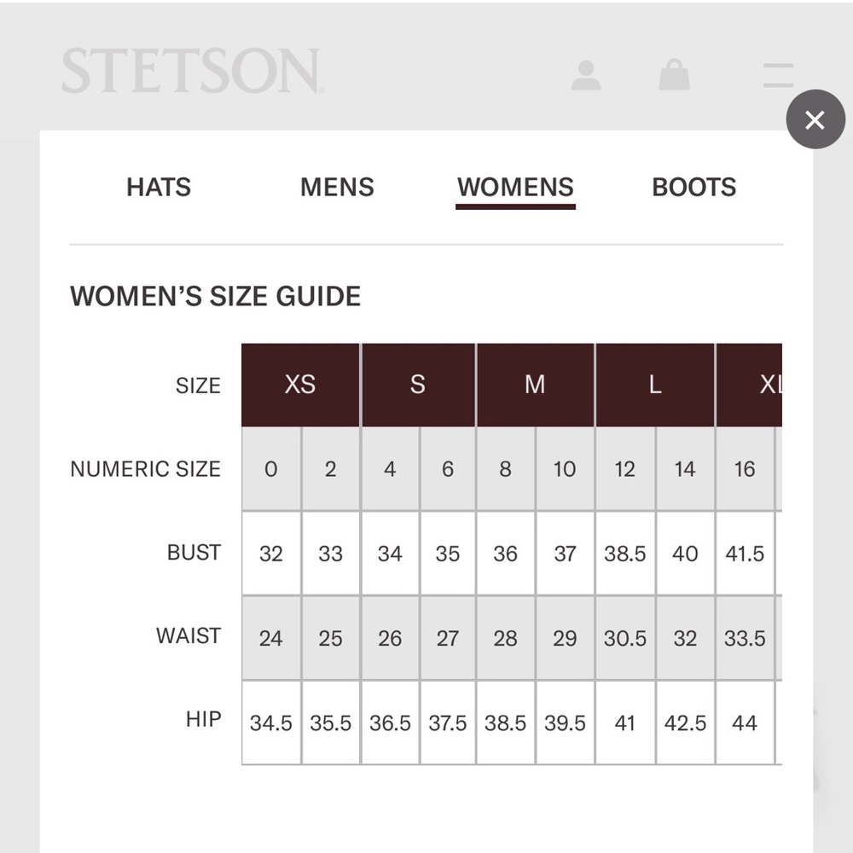This screenshot has height=853, width=853.
Task: Close the size guide popup
Action: point(815,119)
